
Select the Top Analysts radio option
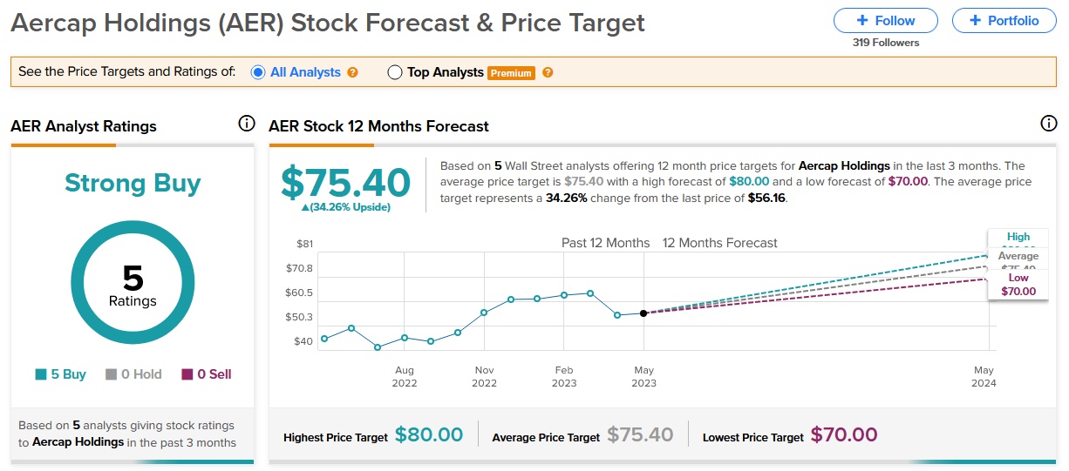point(394,72)
